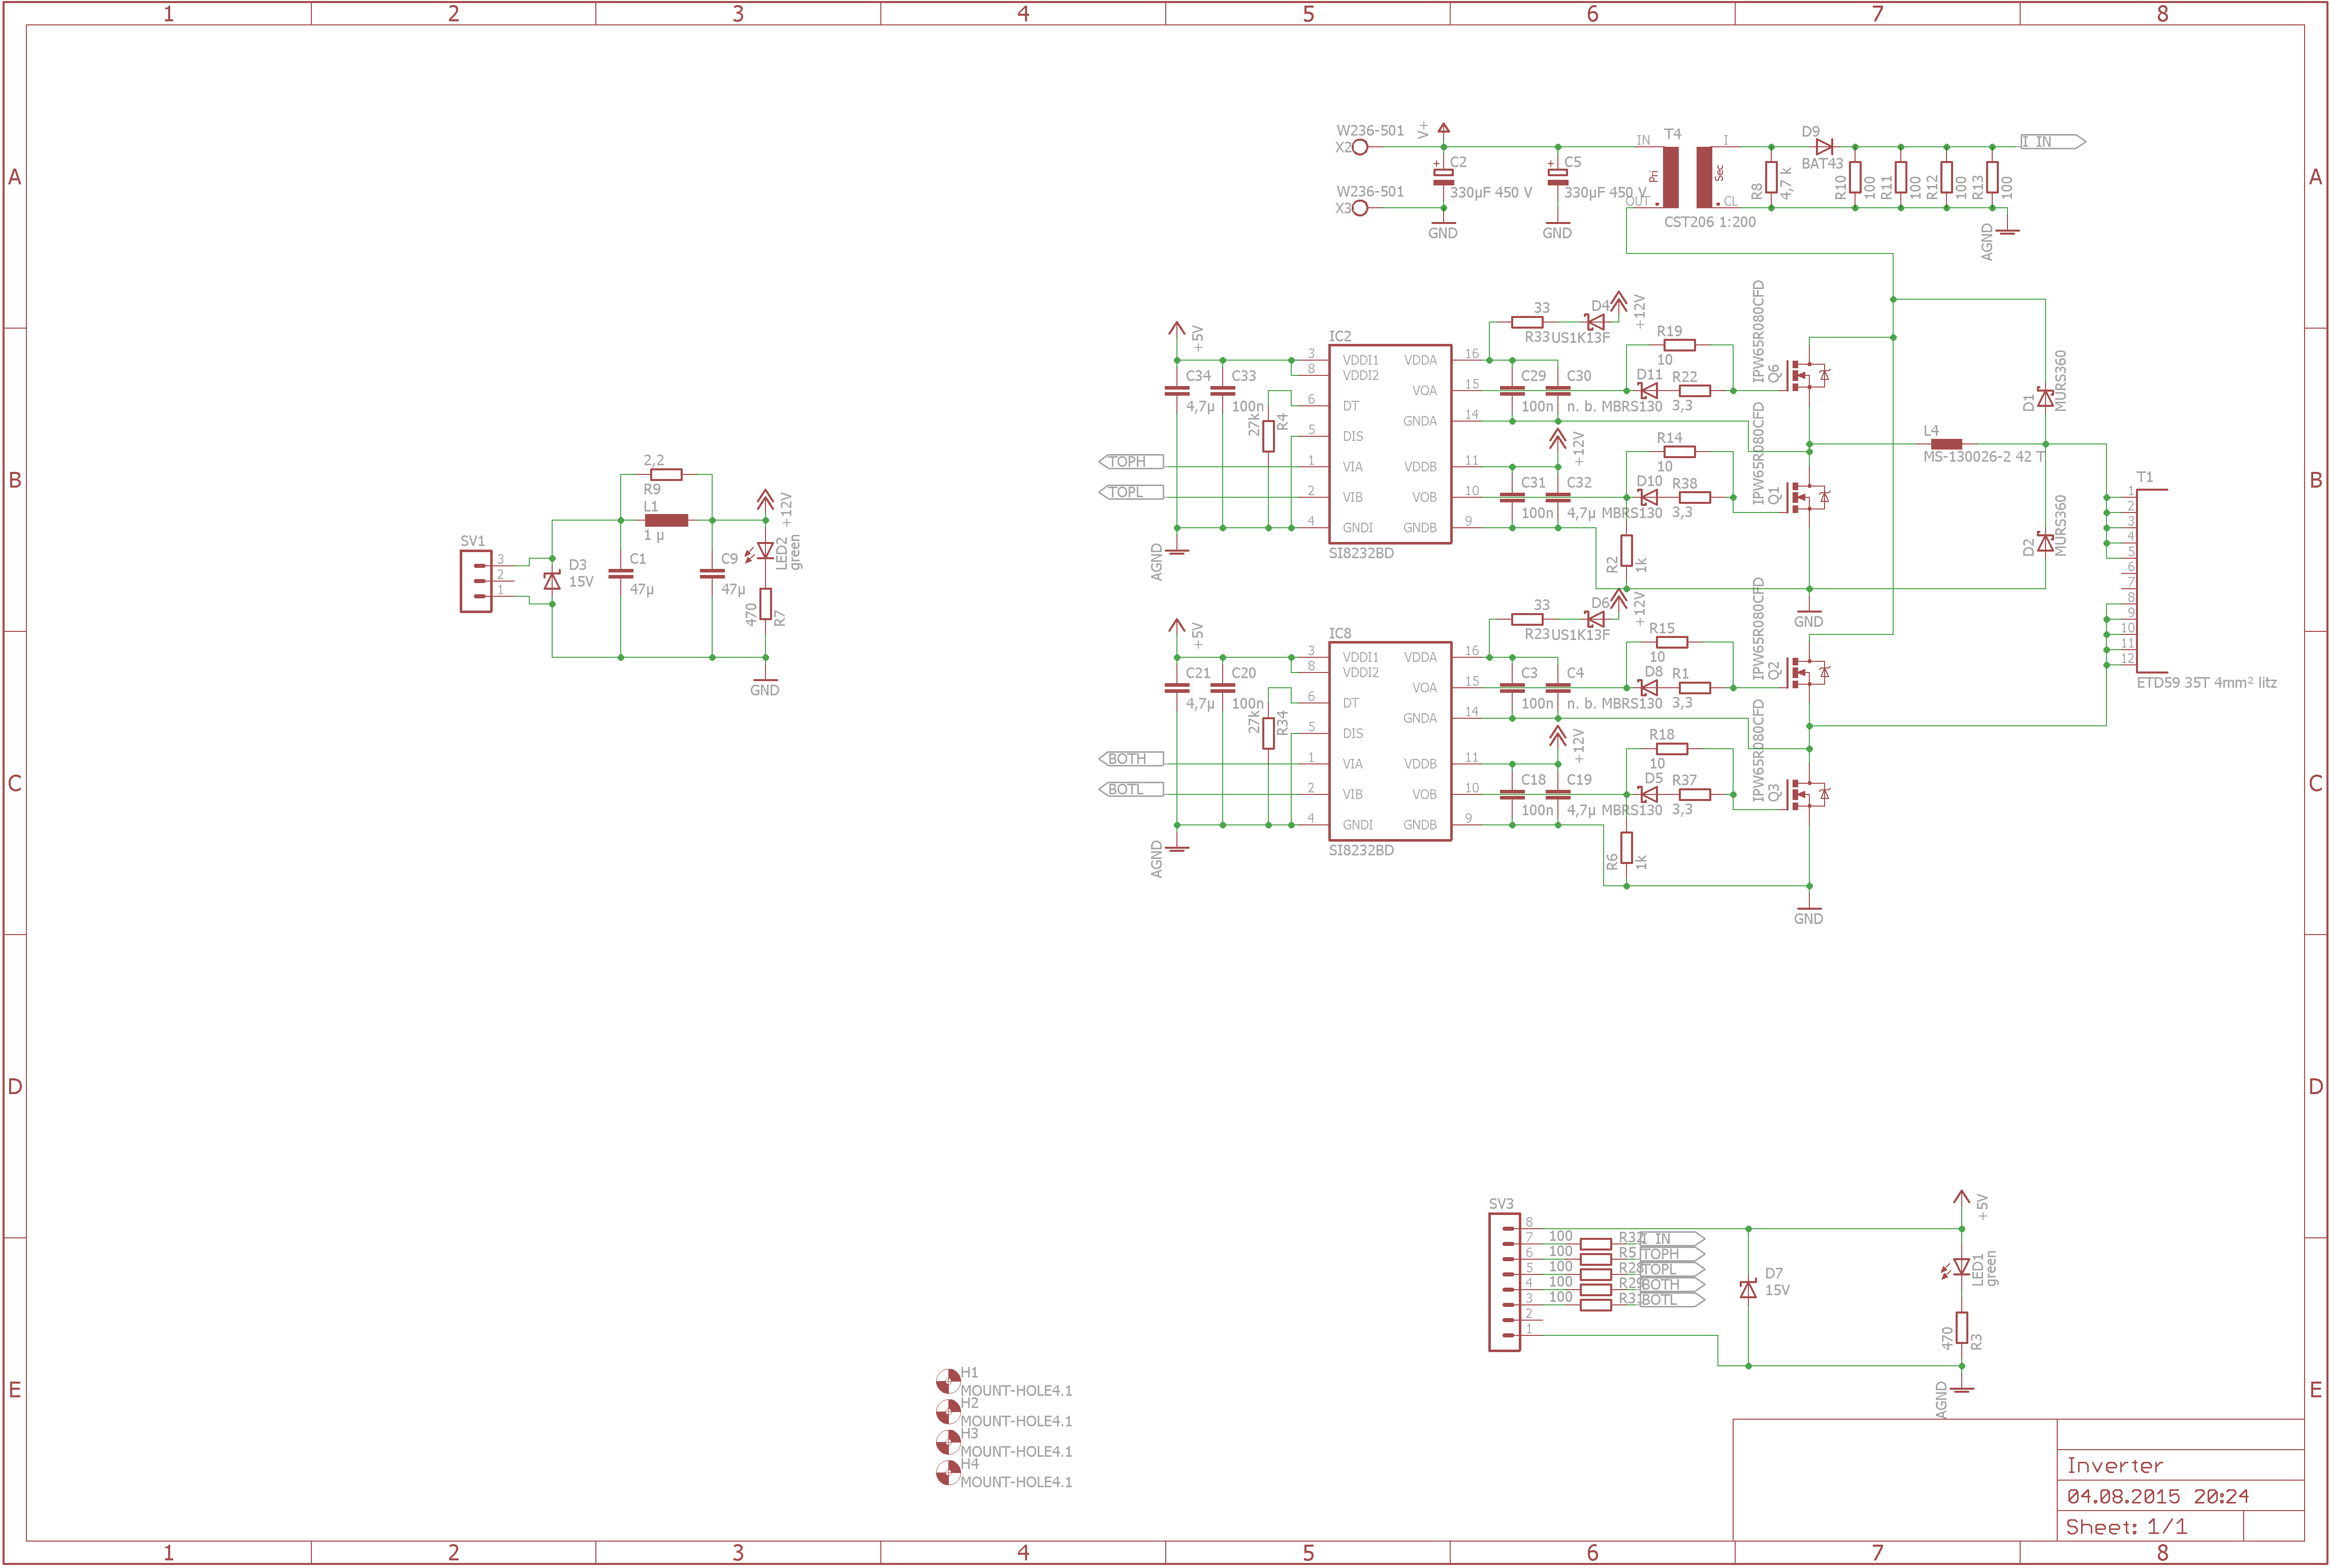
Task: Click the SV1 three-pin connector symbol
Action: coord(476,580)
